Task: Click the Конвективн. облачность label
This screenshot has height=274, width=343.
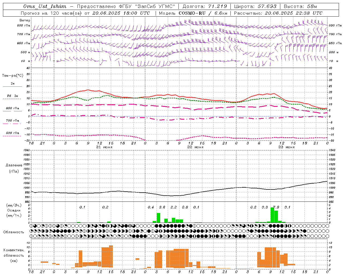Action: [x=14, y=253]
